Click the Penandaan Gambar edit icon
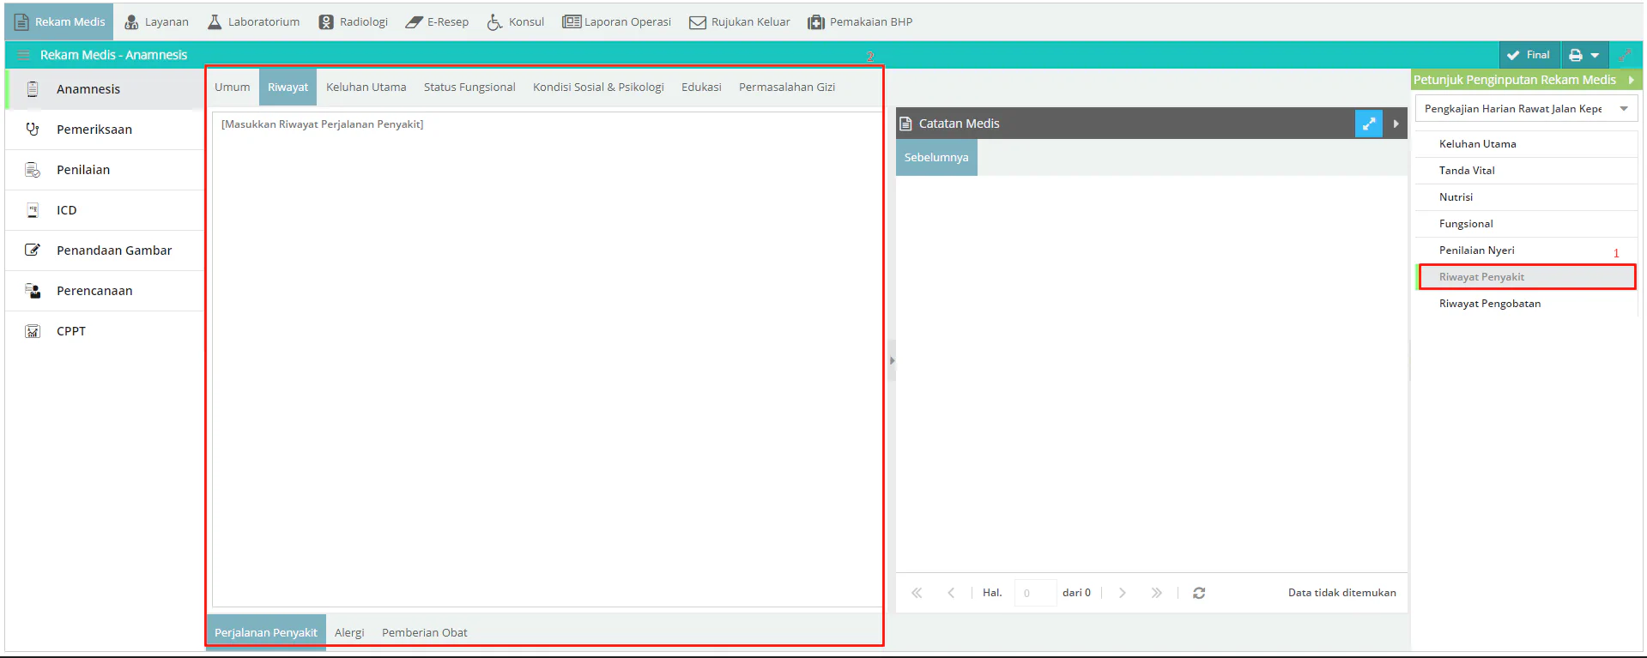 click(x=33, y=251)
